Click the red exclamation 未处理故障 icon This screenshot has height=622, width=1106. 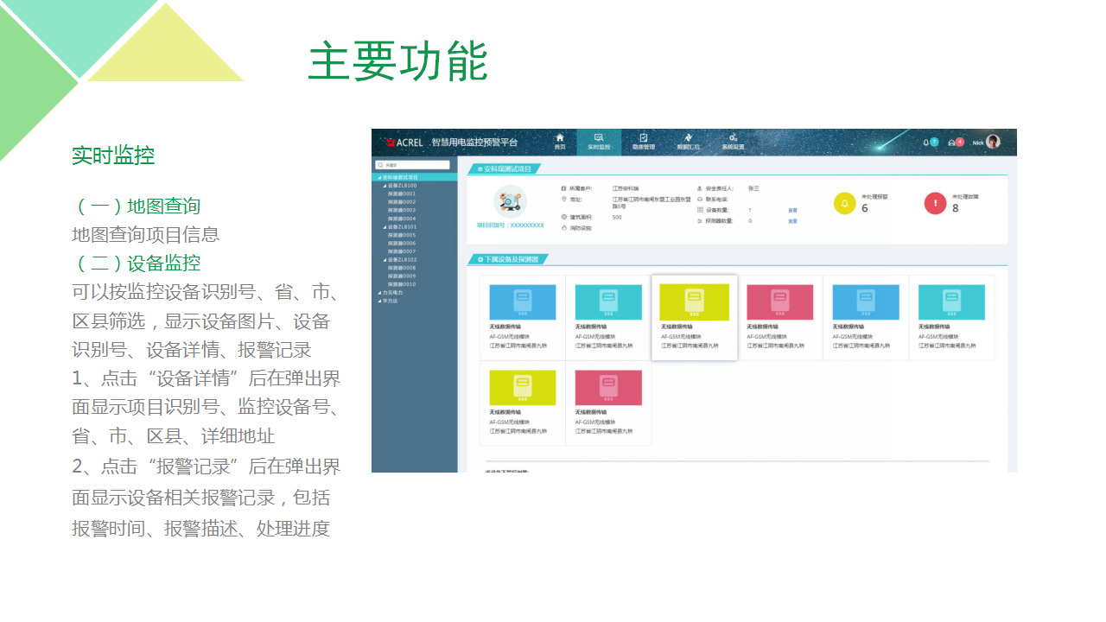point(935,203)
